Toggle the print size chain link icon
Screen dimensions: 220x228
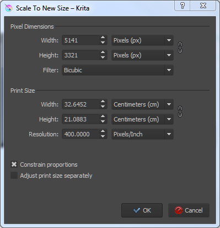pos(180,112)
